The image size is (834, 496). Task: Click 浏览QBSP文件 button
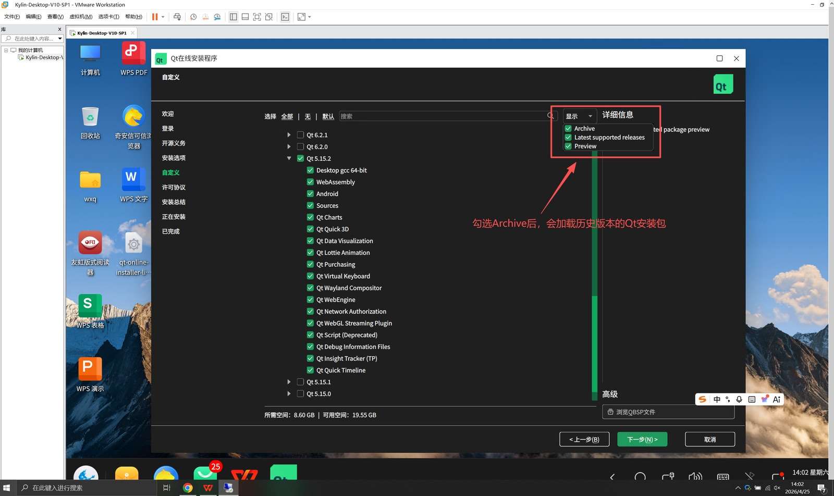668,412
